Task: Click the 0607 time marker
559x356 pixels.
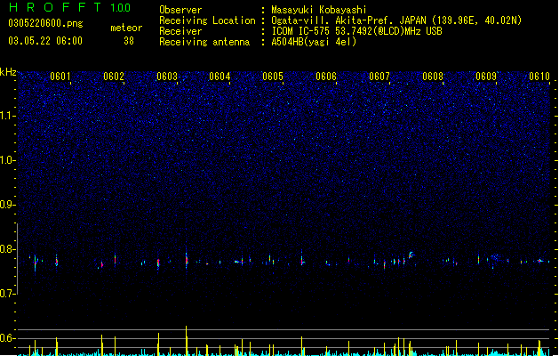Action: click(379, 77)
